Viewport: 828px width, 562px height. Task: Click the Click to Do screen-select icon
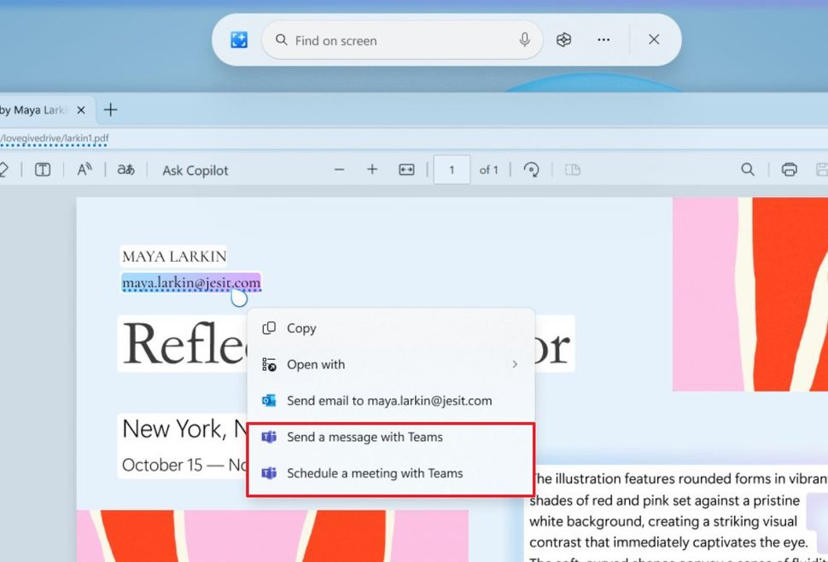pos(239,40)
